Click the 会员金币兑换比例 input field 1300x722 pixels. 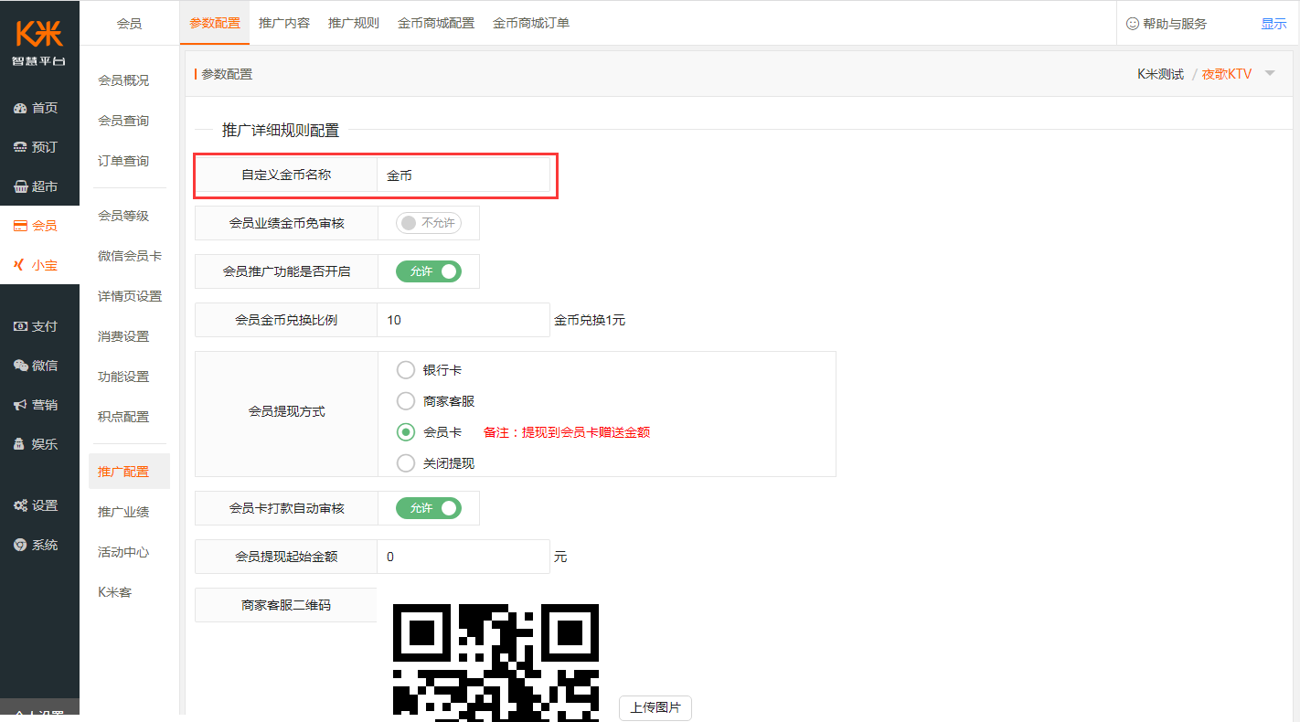pos(464,321)
